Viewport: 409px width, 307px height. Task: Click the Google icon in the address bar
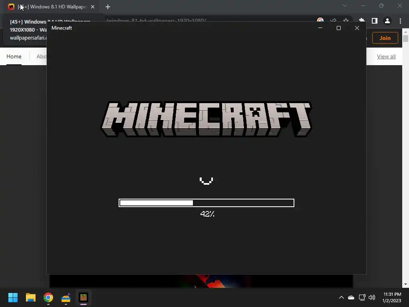click(320, 21)
